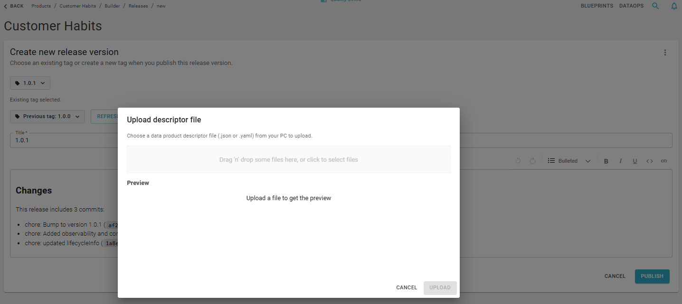
Task: Open search via the magnifier icon
Action: pyautogui.click(x=655, y=6)
